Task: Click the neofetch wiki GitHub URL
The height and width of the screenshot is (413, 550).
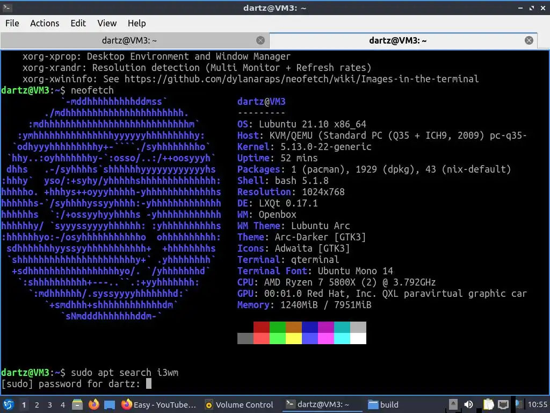Action: tap(301, 79)
